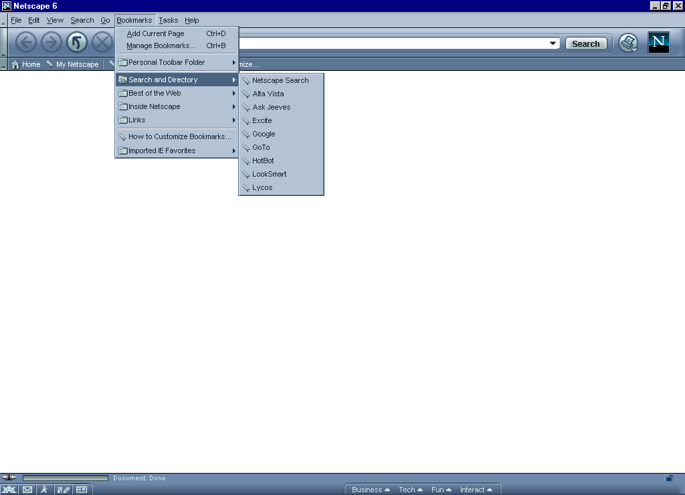Reload the page with the Reload button
Image resolution: width=685 pixels, height=495 pixels.
point(77,43)
